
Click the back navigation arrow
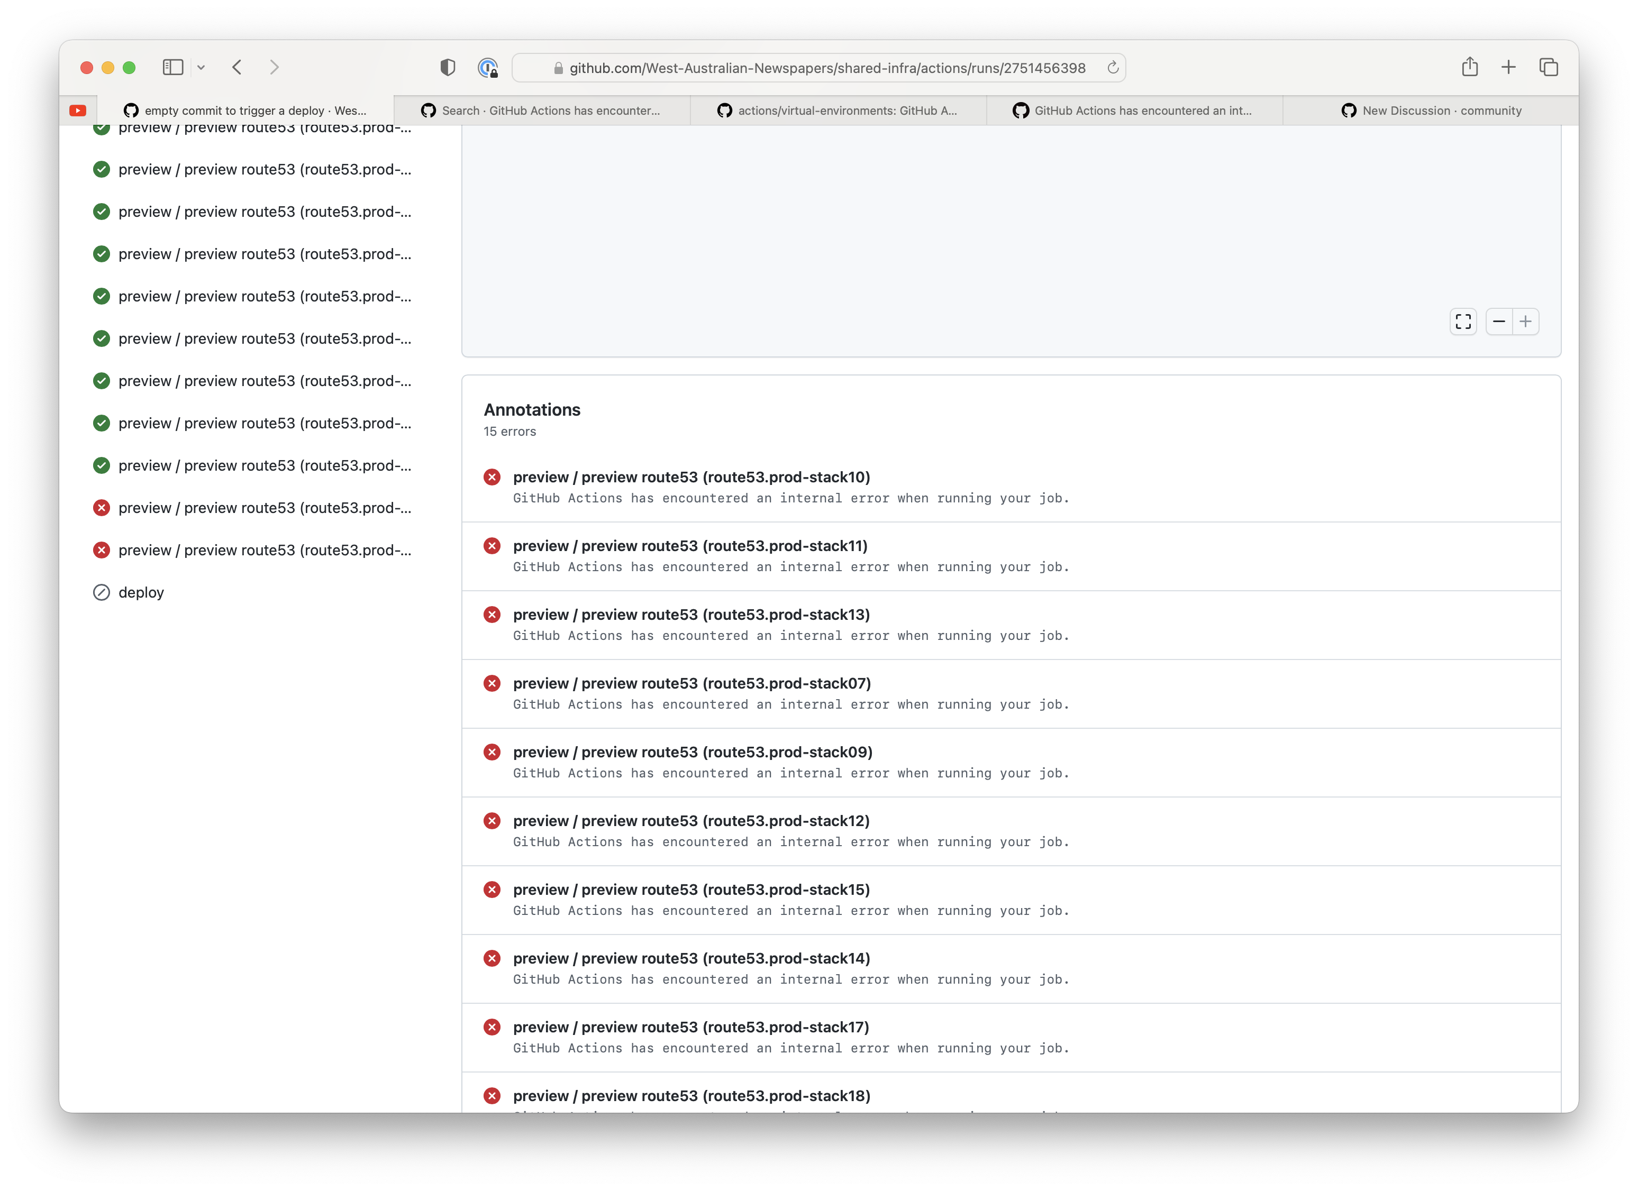pos(238,67)
